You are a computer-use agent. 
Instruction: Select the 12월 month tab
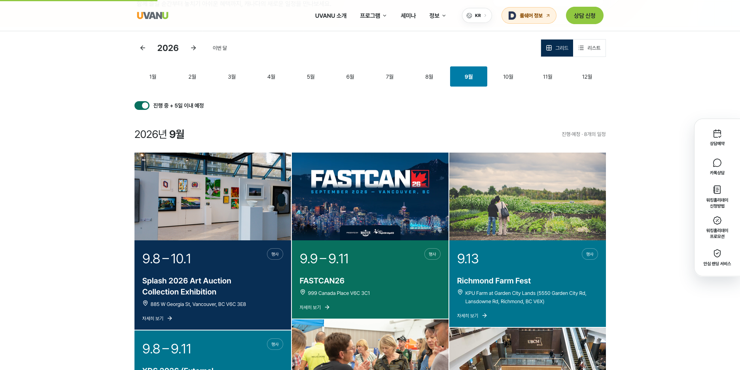coord(587,77)
